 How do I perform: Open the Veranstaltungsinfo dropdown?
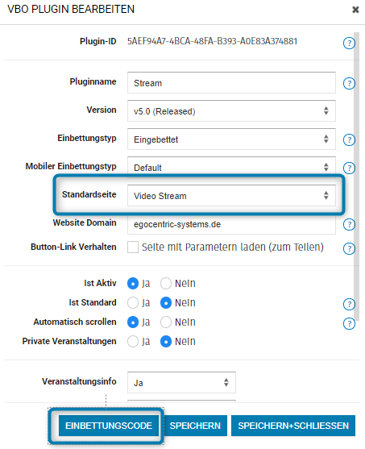pos(181,383)
